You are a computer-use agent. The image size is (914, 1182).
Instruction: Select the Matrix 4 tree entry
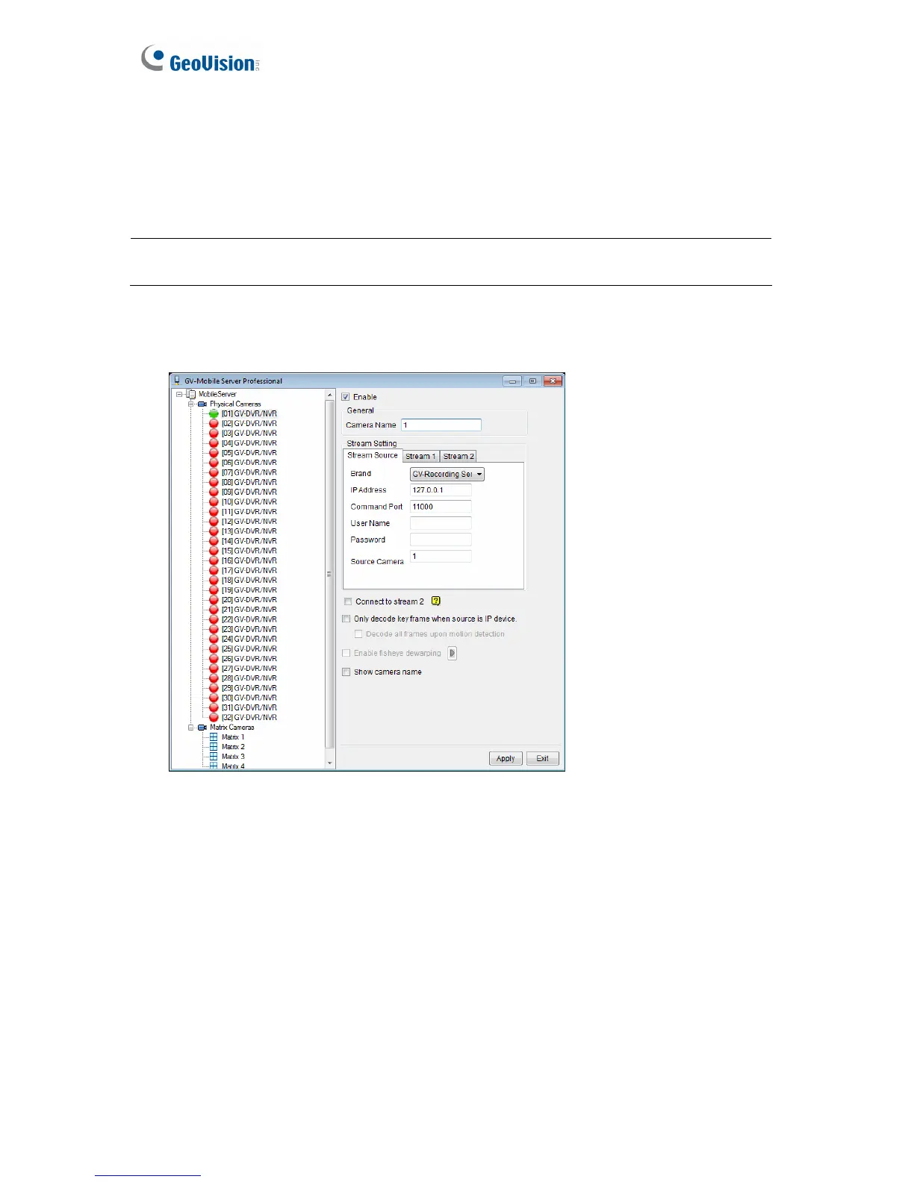click(x=233, y=766)
